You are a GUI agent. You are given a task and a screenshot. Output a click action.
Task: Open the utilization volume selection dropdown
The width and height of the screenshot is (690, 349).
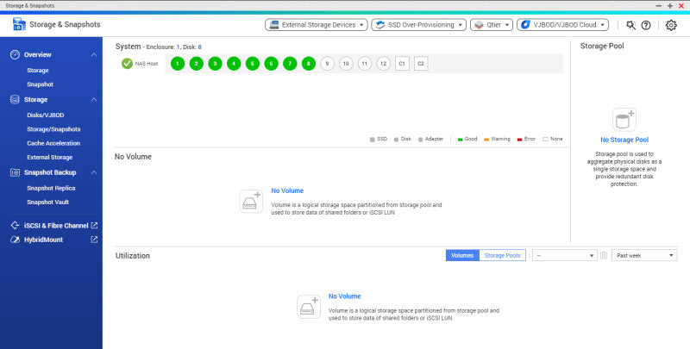pyautogui.click(x=565, y=255)
